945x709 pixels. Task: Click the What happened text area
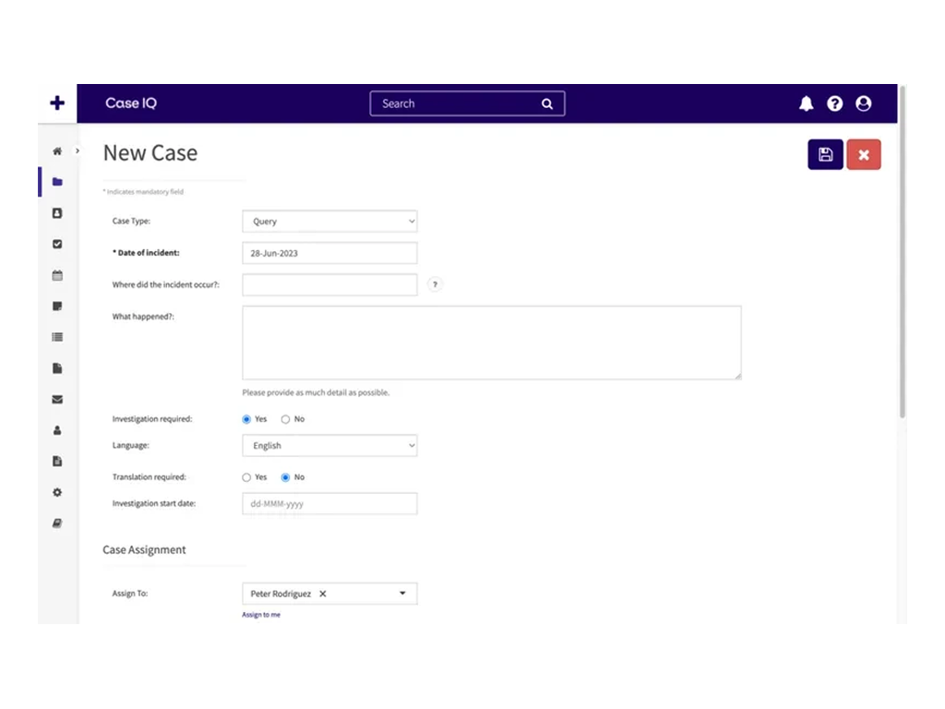click(492, 342)
